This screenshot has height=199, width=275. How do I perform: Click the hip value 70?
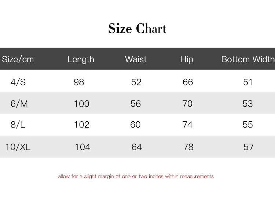[187, 104]
